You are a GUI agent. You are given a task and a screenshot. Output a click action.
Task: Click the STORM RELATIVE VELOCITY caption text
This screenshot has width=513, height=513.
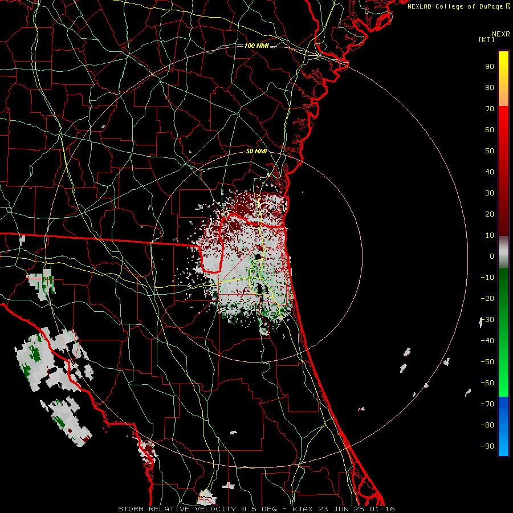point(177,509)
